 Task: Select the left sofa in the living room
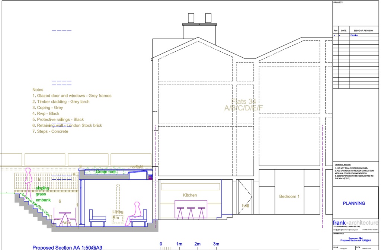click(x=97, y=217)
